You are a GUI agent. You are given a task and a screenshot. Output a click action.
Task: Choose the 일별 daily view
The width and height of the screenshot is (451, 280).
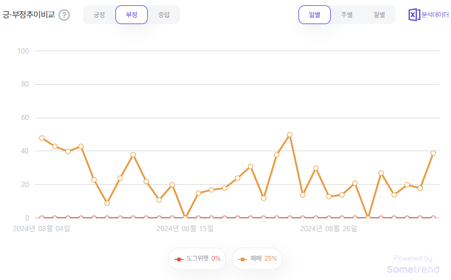click(x=314, y=15)
